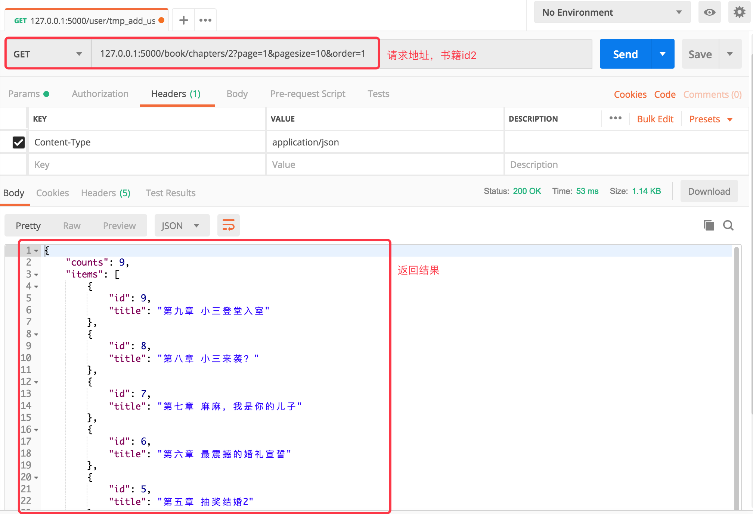Uncheck the Content-Type header checkbox
The width and height of the screenshot is (753, 514).
[19, 142]
